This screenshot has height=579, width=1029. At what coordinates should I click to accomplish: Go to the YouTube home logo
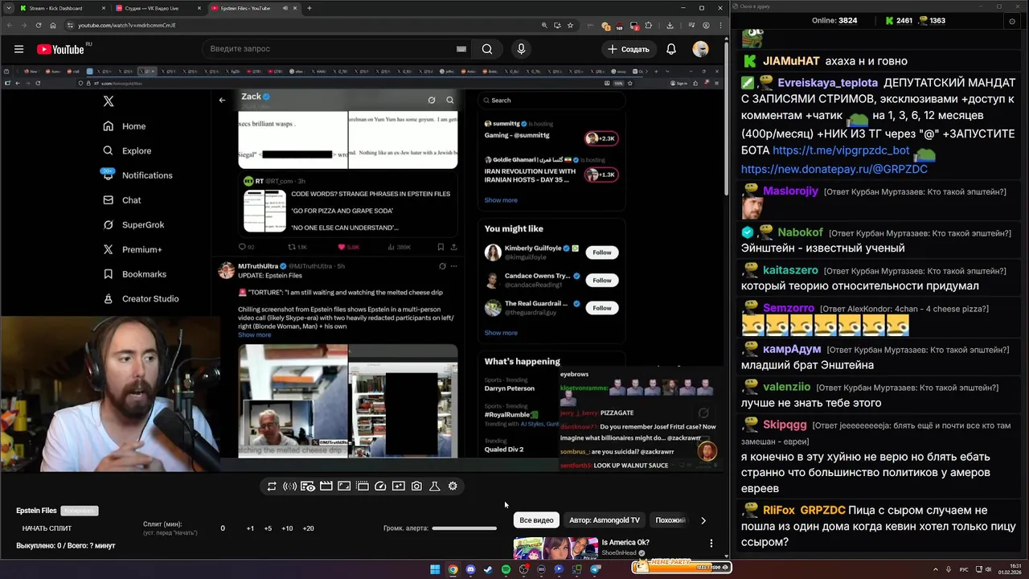coord(60,49)
